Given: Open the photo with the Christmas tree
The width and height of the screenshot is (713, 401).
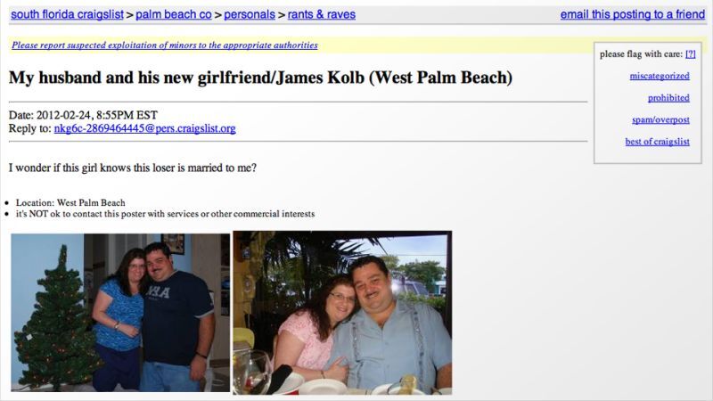Looking at the screenshot, I should click(120, 313).
